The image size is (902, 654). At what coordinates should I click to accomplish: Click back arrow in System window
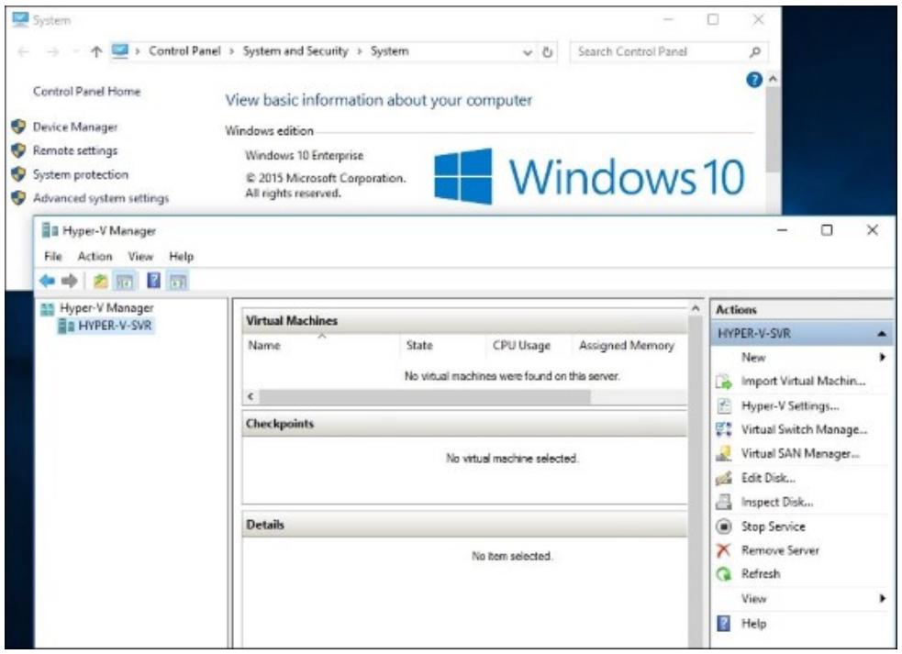pos(24,51)
